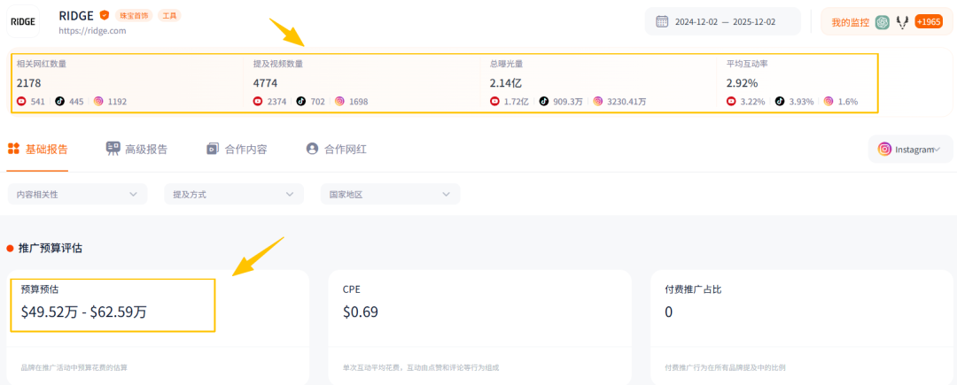The image size is (957, 385).
Task: Click the 合作网红 person icon
Action: tap(313, 149)
